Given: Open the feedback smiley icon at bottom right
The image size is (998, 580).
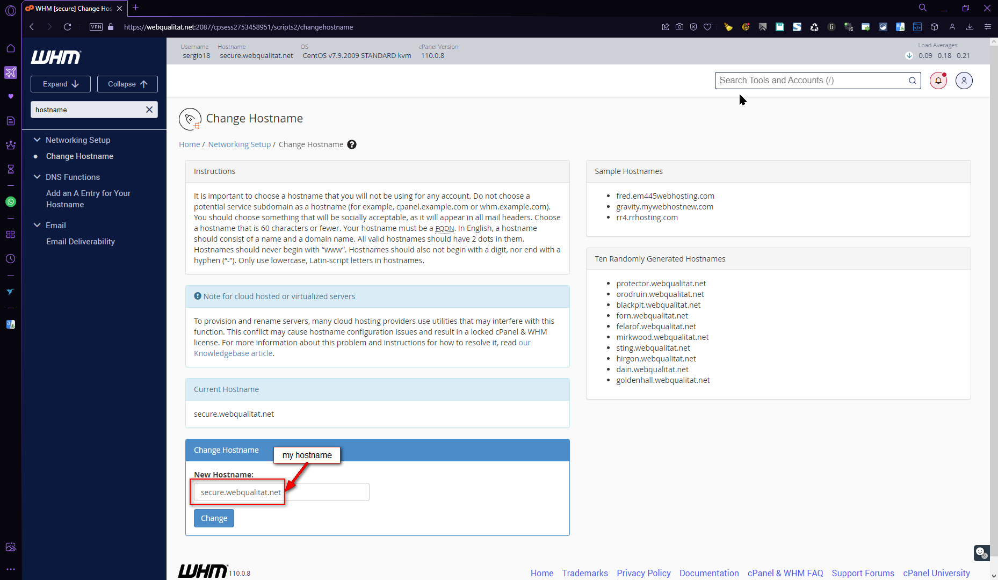Looking at the screenshot, I should click(981, 553).
